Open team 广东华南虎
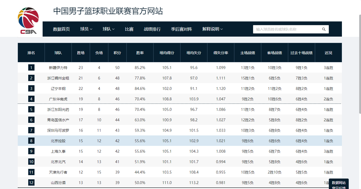Image resolution: width=361 pixels, height=189 pixels. pyautogui.click(x=58, y=99)
